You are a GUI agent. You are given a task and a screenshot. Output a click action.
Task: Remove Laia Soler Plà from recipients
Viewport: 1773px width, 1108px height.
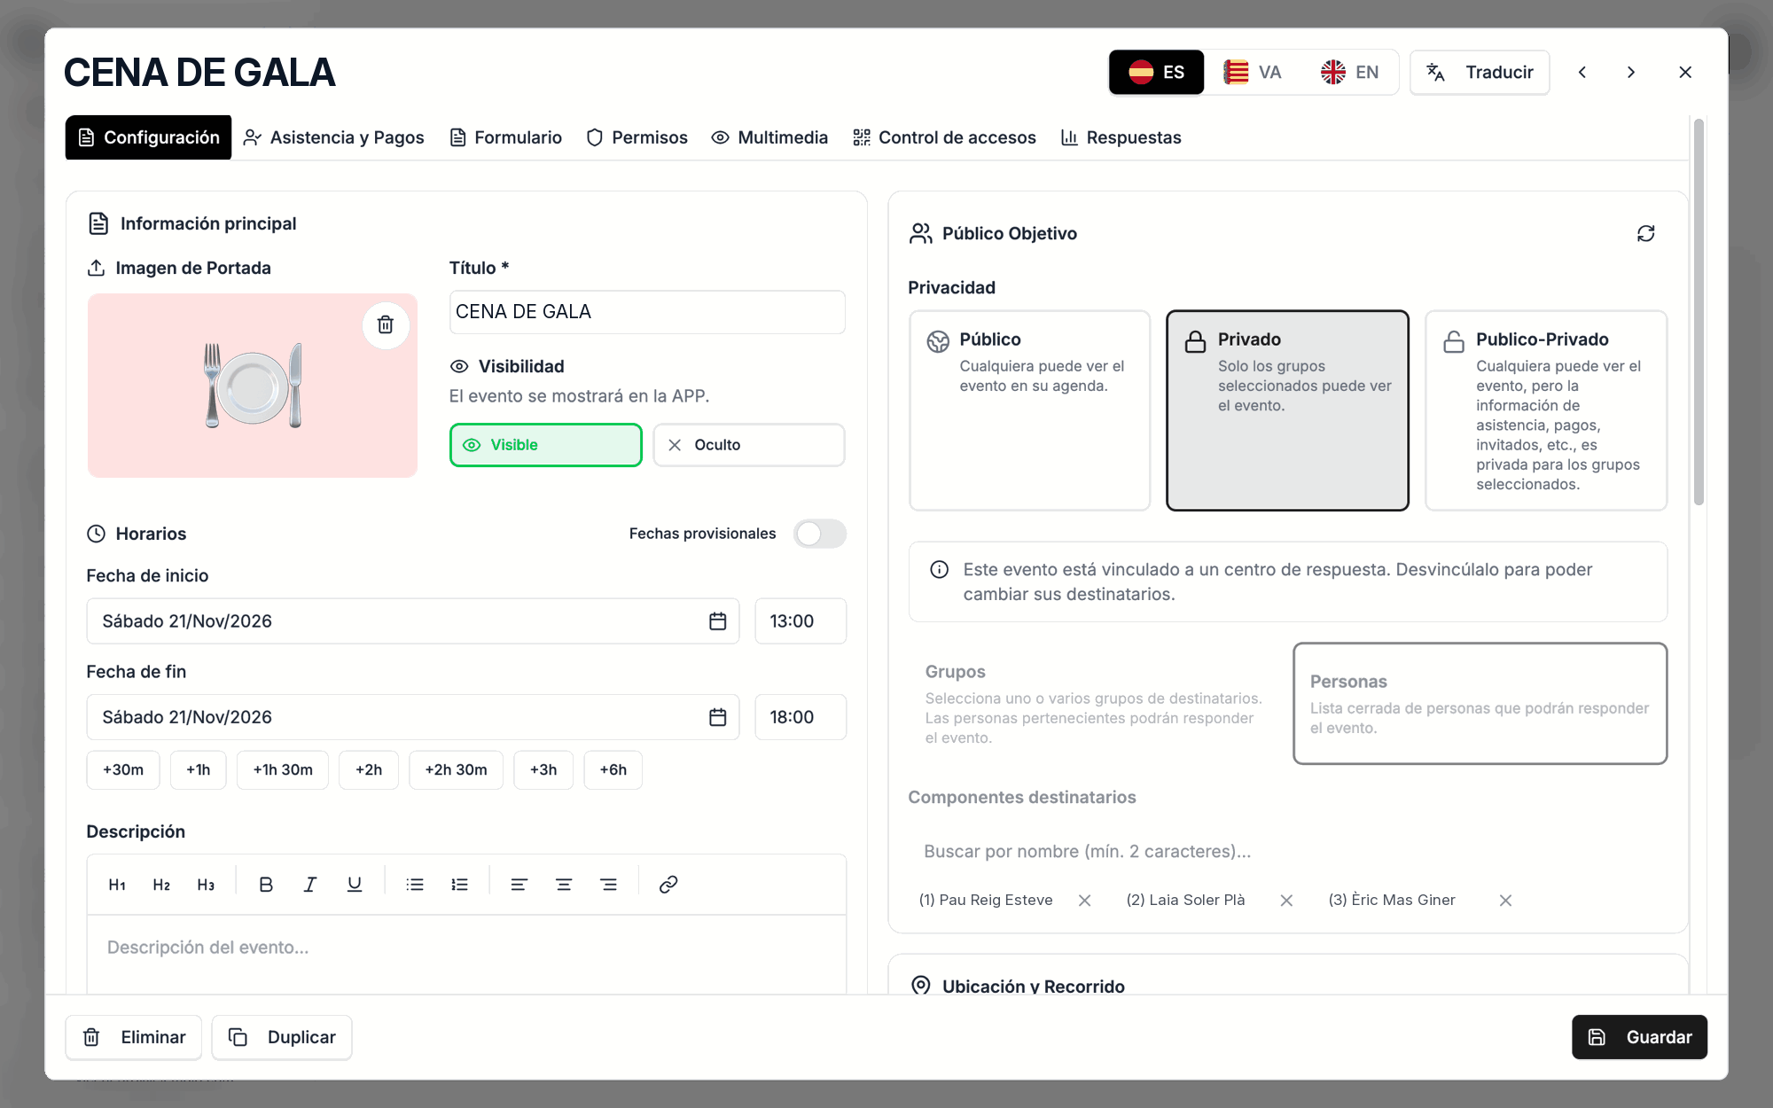click(x=1286, y=901)
